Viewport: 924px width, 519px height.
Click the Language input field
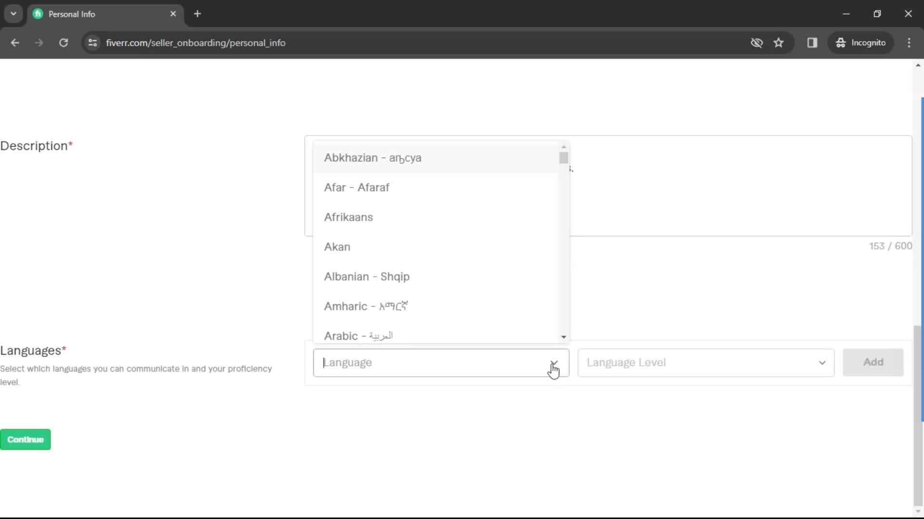[x=441, y=362]
